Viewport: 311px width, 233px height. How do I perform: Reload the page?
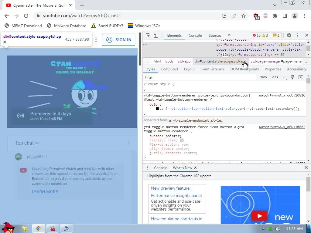click(x=26, y=16)
